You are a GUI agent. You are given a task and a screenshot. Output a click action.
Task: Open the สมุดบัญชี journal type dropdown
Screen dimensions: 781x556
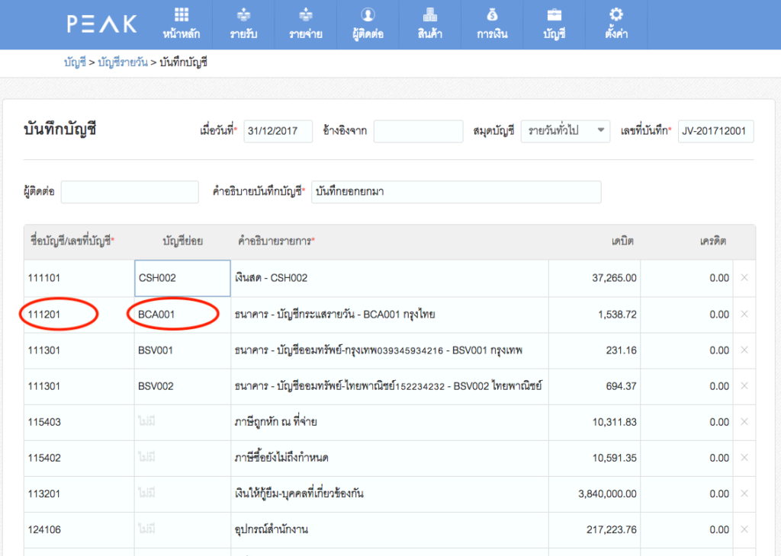(x=564, y=131)
